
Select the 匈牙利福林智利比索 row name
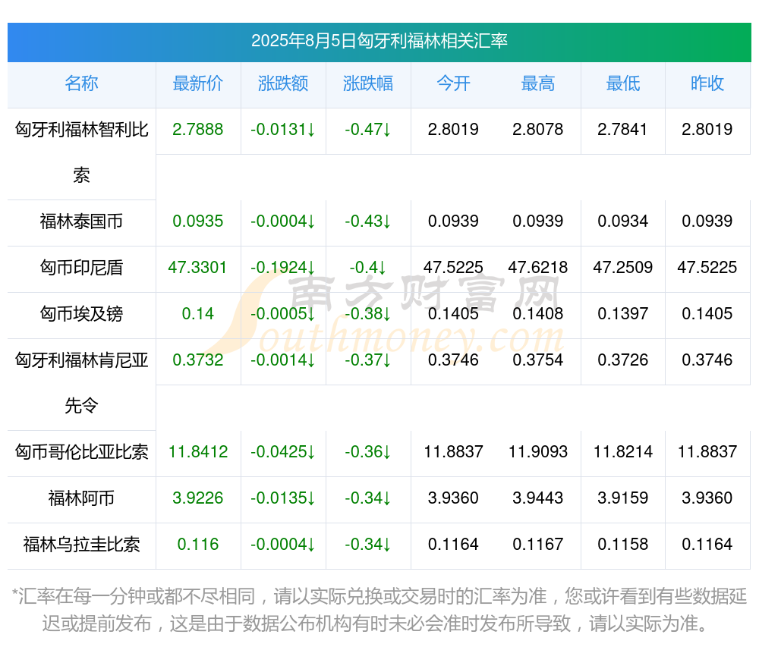tap(81, 152)
